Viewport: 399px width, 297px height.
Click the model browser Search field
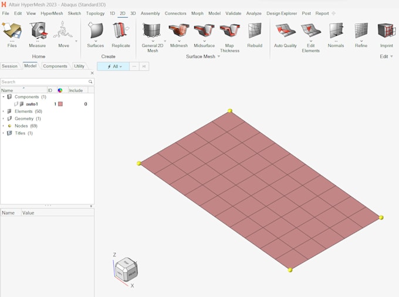44,82
